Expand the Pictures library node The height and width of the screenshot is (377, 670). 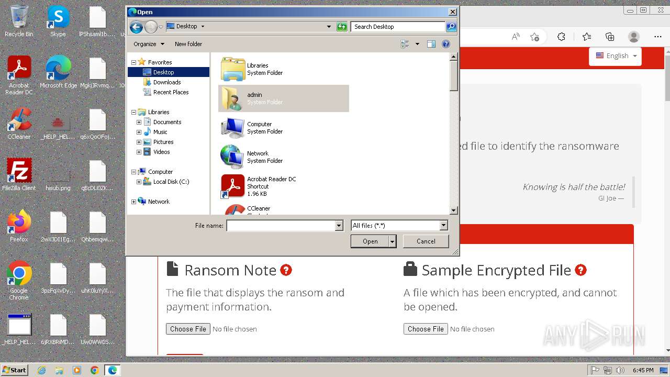click(139, 142)
